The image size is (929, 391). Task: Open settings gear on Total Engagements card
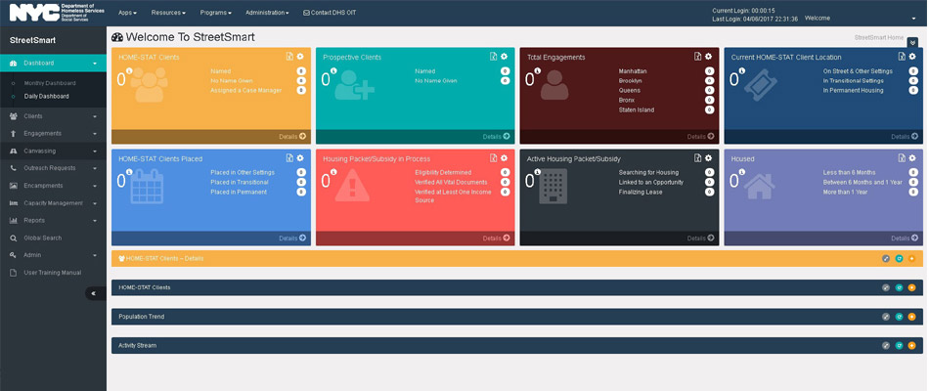(708, 57)
